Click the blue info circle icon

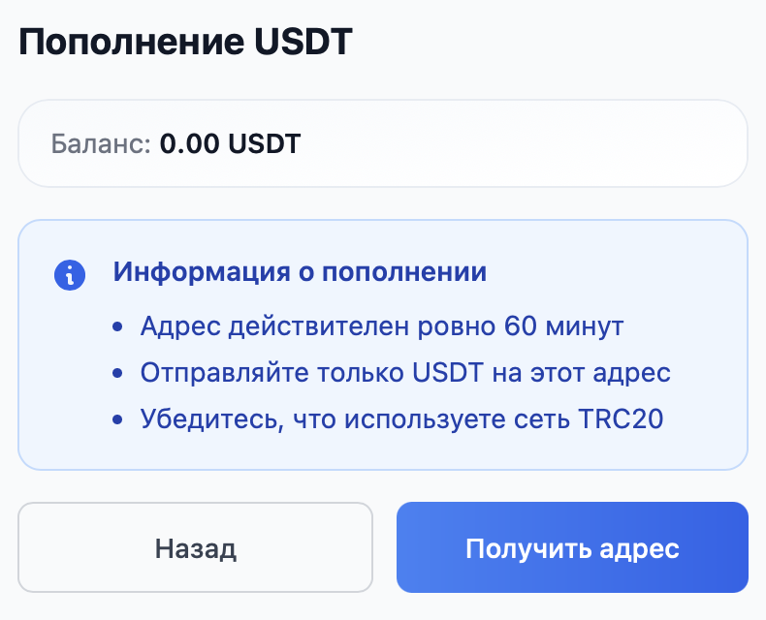(70, 274)
